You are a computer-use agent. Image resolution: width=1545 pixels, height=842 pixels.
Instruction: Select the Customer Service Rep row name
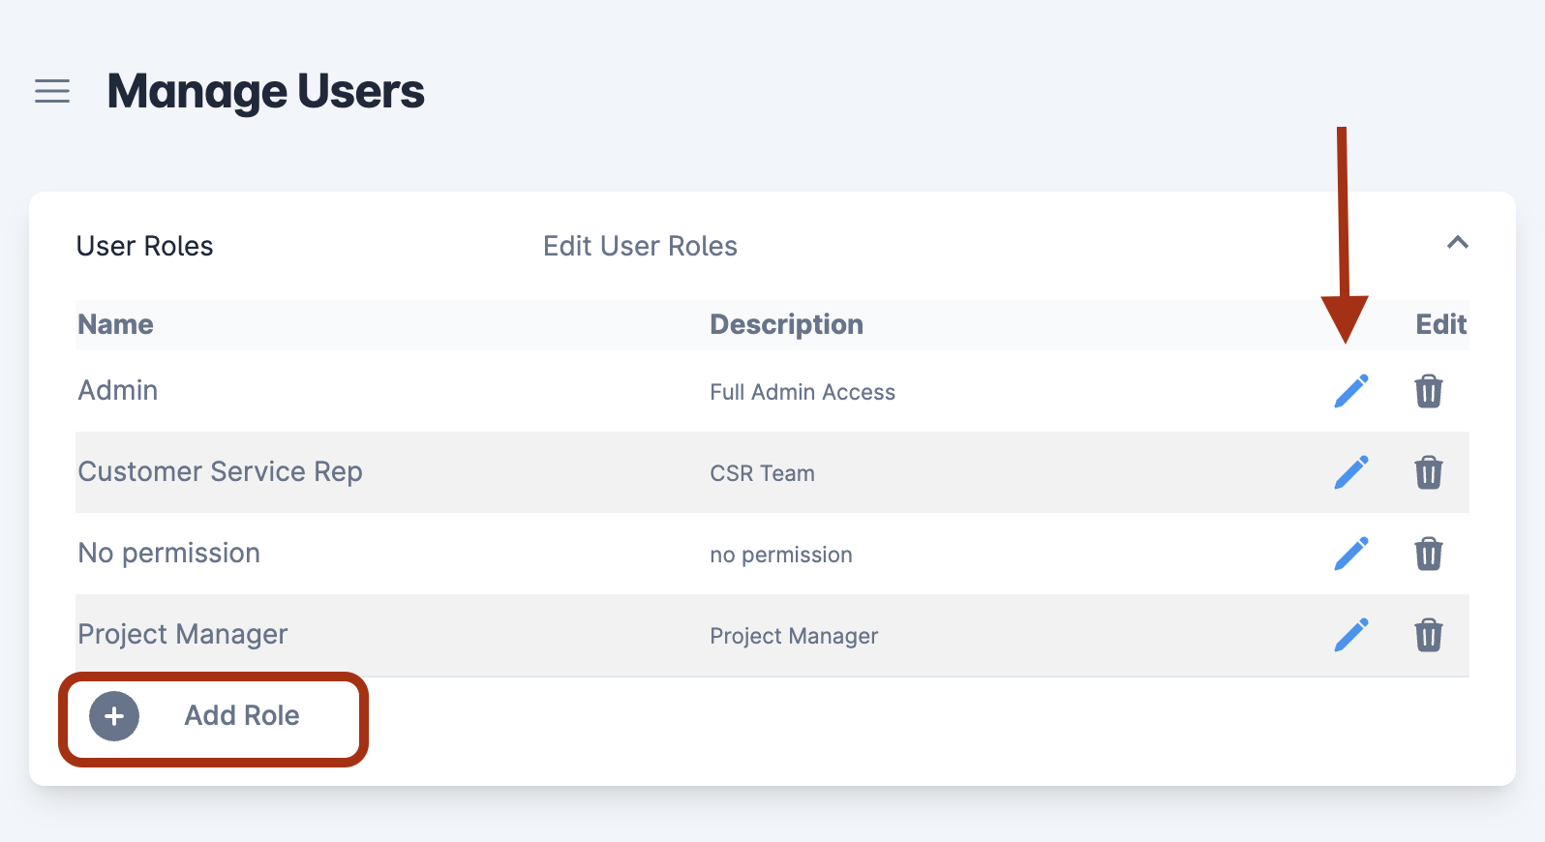point(220,471)
